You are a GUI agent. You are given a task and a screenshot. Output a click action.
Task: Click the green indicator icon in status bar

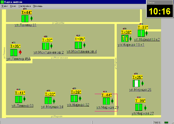166,122
